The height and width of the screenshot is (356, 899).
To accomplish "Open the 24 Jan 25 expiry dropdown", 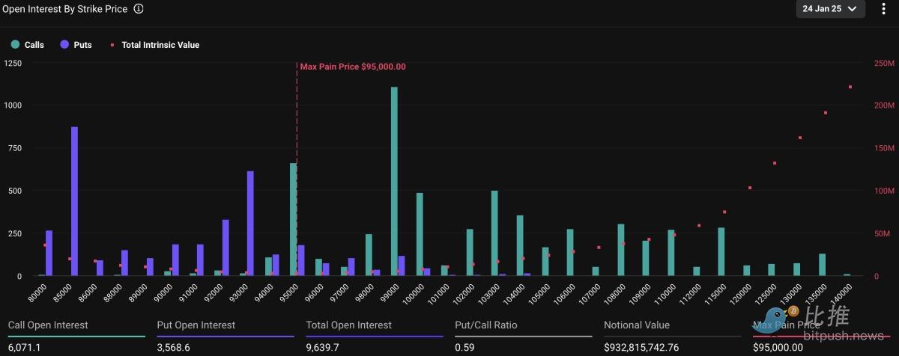I will [x=831, y=9].
